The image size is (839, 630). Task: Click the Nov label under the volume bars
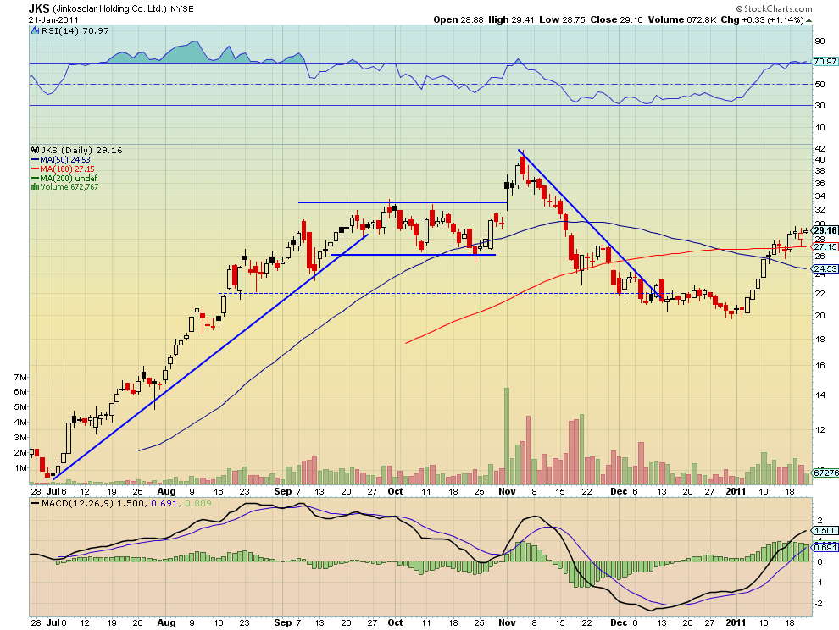point(507,491)
